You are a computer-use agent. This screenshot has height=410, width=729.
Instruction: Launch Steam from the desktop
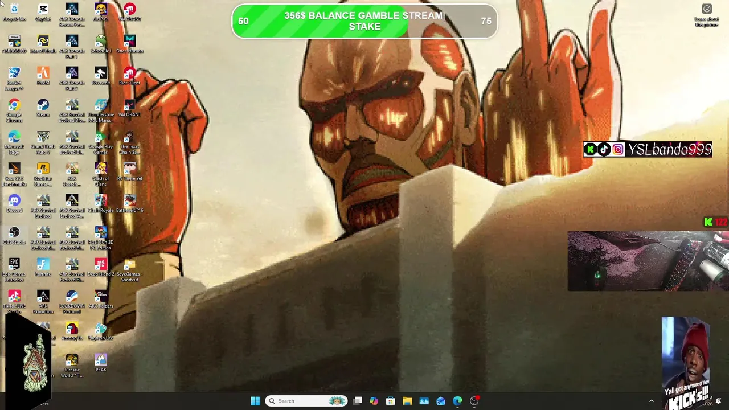(43, 108)
